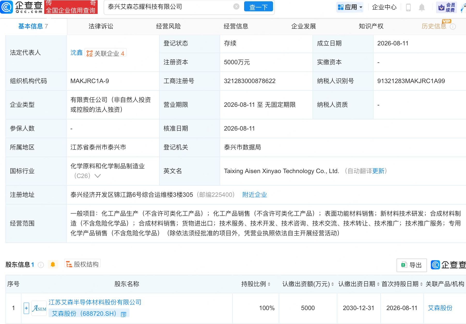Switch to 基本信息 tab
This screenshot has width=466, height=324.
(33, 26)
